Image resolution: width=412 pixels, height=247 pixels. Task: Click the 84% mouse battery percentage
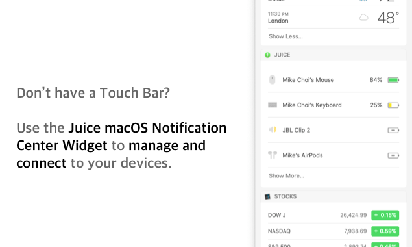[376, 80]
